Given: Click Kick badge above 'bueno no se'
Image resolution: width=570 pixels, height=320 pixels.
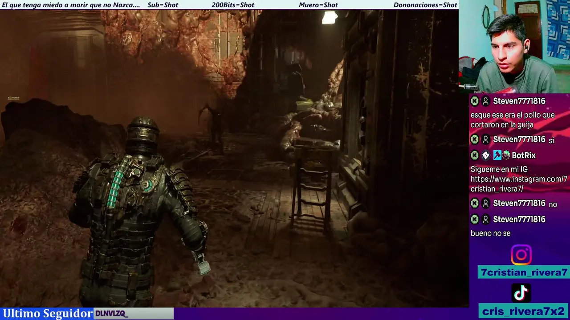Looking at the screenshot, I should pyautogui.click(x=475, y=220).
